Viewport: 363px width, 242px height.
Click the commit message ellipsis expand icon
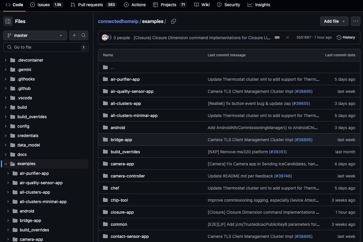(277, 37)
